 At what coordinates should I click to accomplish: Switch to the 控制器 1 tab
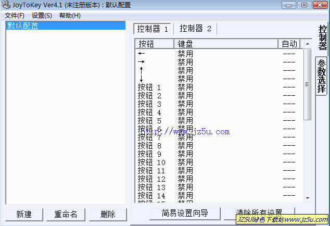[152, 29]
